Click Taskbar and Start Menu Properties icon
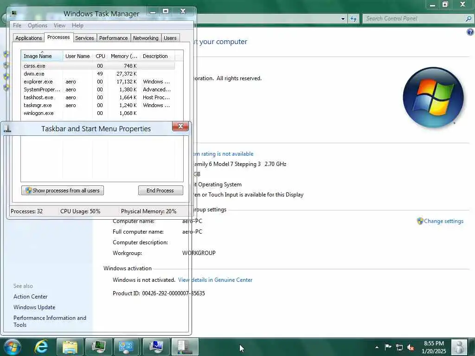Viewport: 475px width, 356px height. point(7,129)
